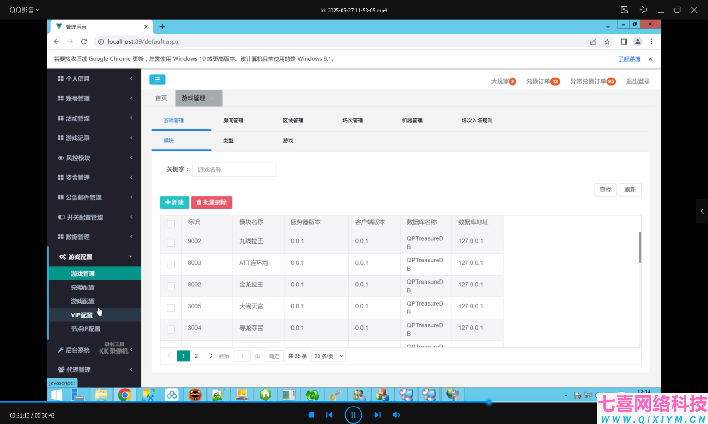Skip to previous video track

click(x=329, y=415)
